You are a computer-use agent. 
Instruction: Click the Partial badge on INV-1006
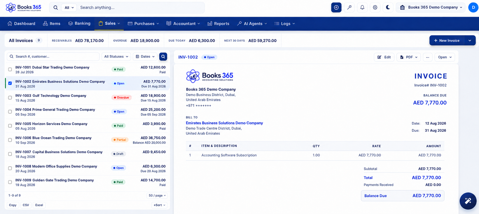[x=120, y=140]
